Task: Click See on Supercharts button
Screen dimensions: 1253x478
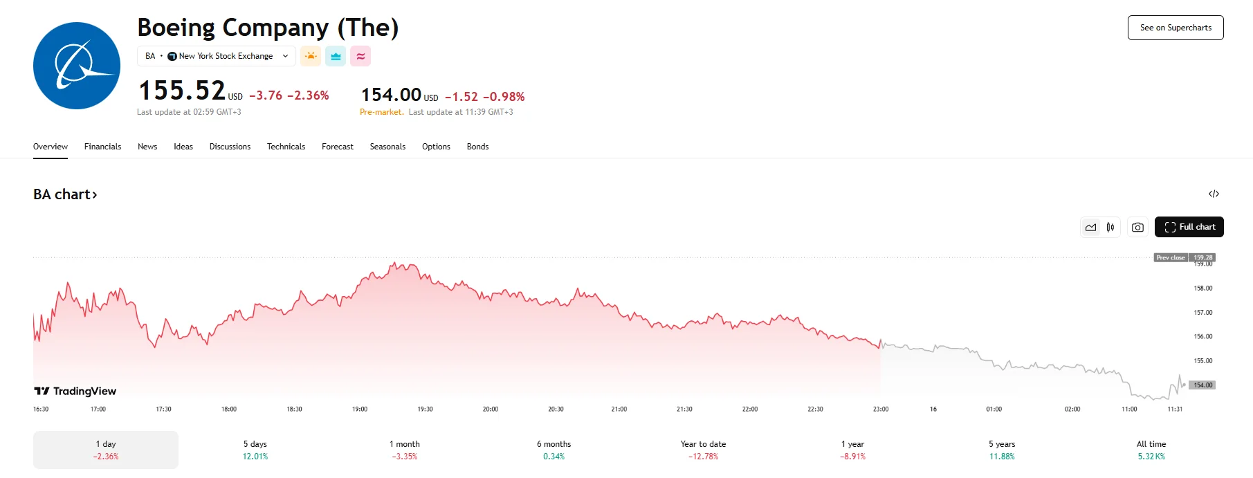Action: click(1176, 28)
